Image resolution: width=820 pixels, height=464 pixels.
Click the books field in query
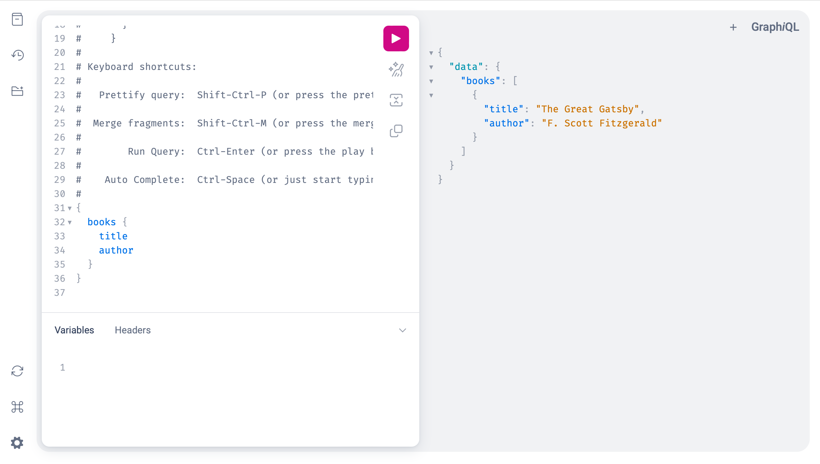pyautogui.click(x=101, y=222)
